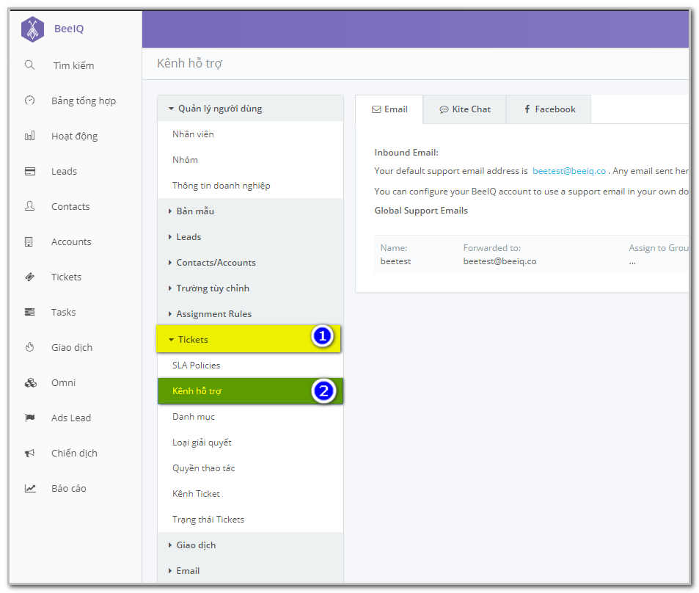The width and height of the screenshot is (699, 593).
Task: Open the Leads entry in left sidebar
Action: 65,171
